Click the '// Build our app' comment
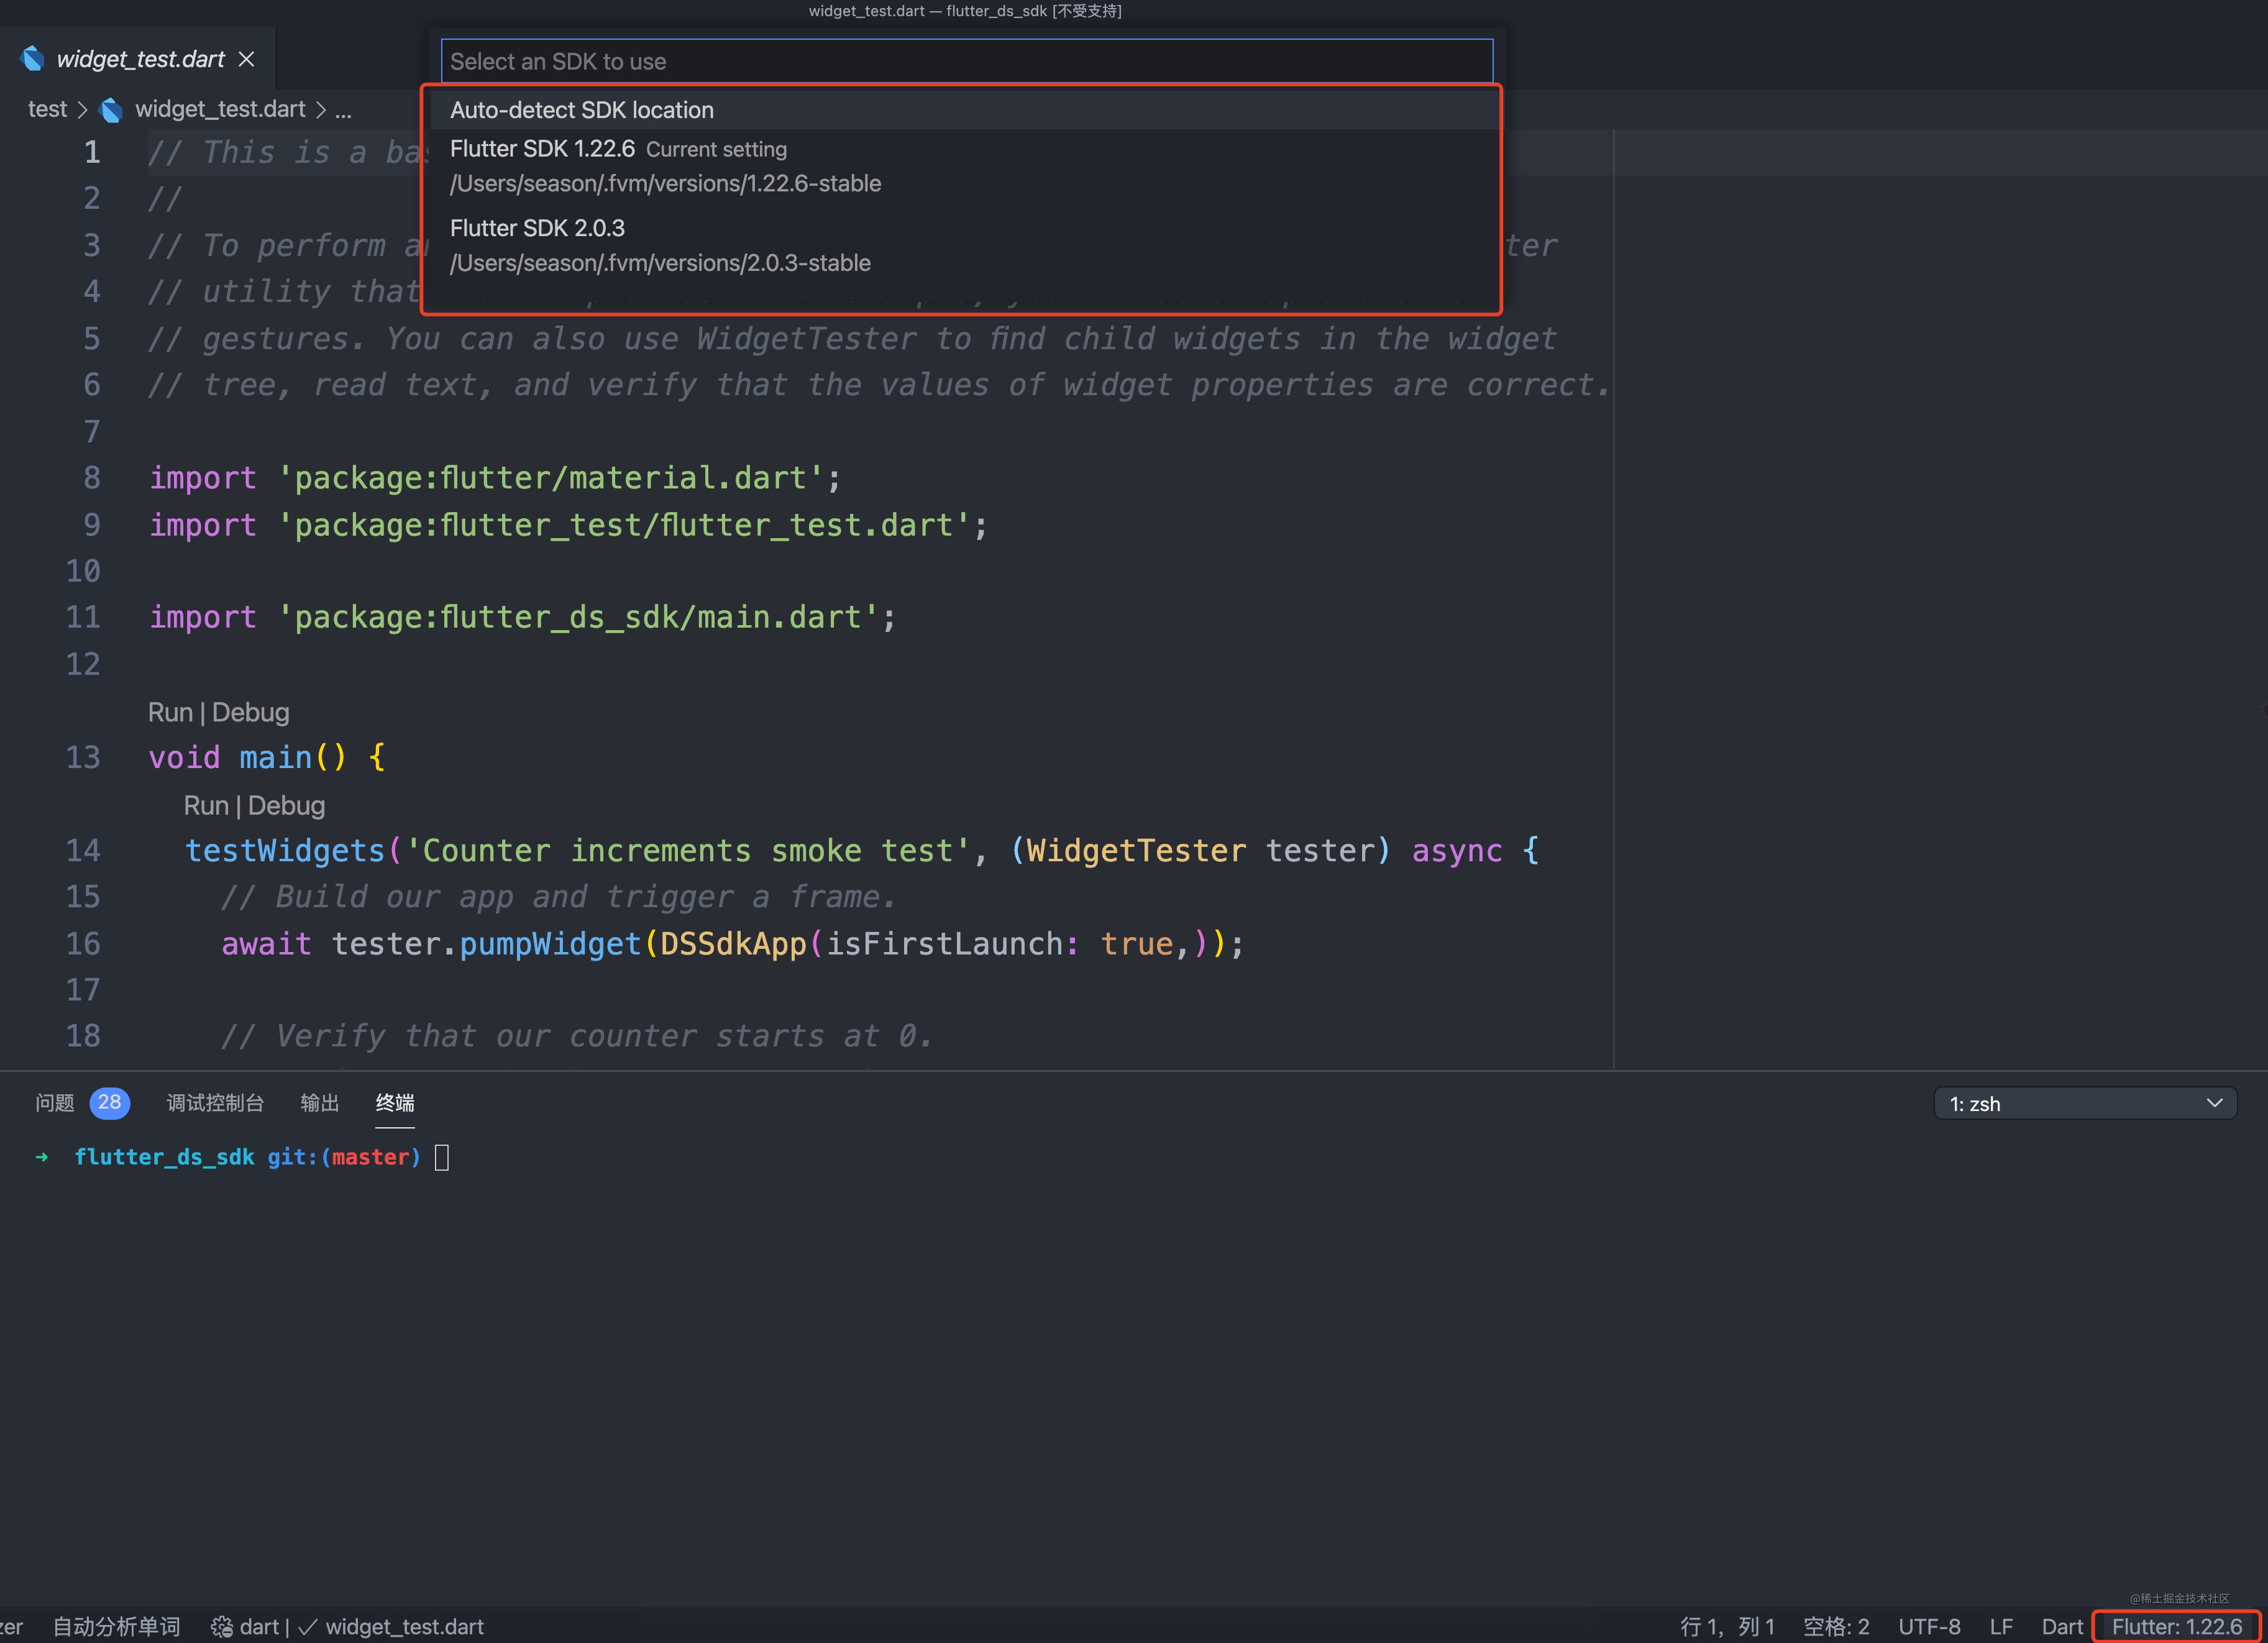This screenshot has width=2268, height=1643. tap(558, 897)
